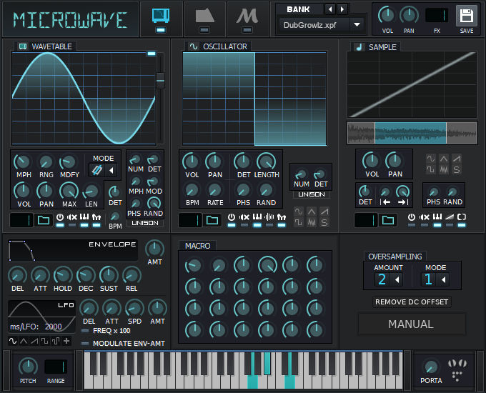Toggle Sample keytracking piano-keys icon
Viewport: 486px width, 393px height.
pyautogui.click(x=437, y=217)
